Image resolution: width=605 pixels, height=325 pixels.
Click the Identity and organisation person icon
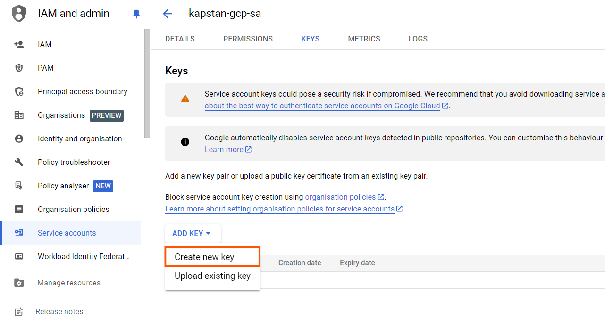(x=19, y=138)
